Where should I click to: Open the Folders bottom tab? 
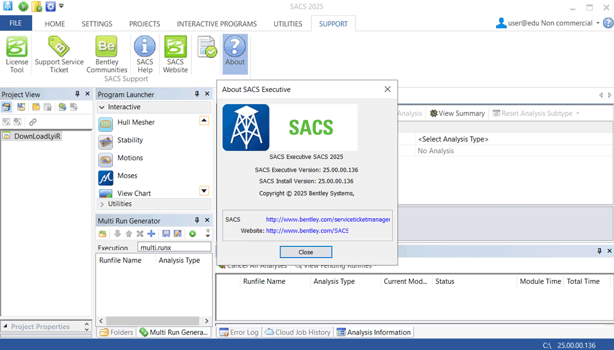pyautogui.click(x=116, y=332)
